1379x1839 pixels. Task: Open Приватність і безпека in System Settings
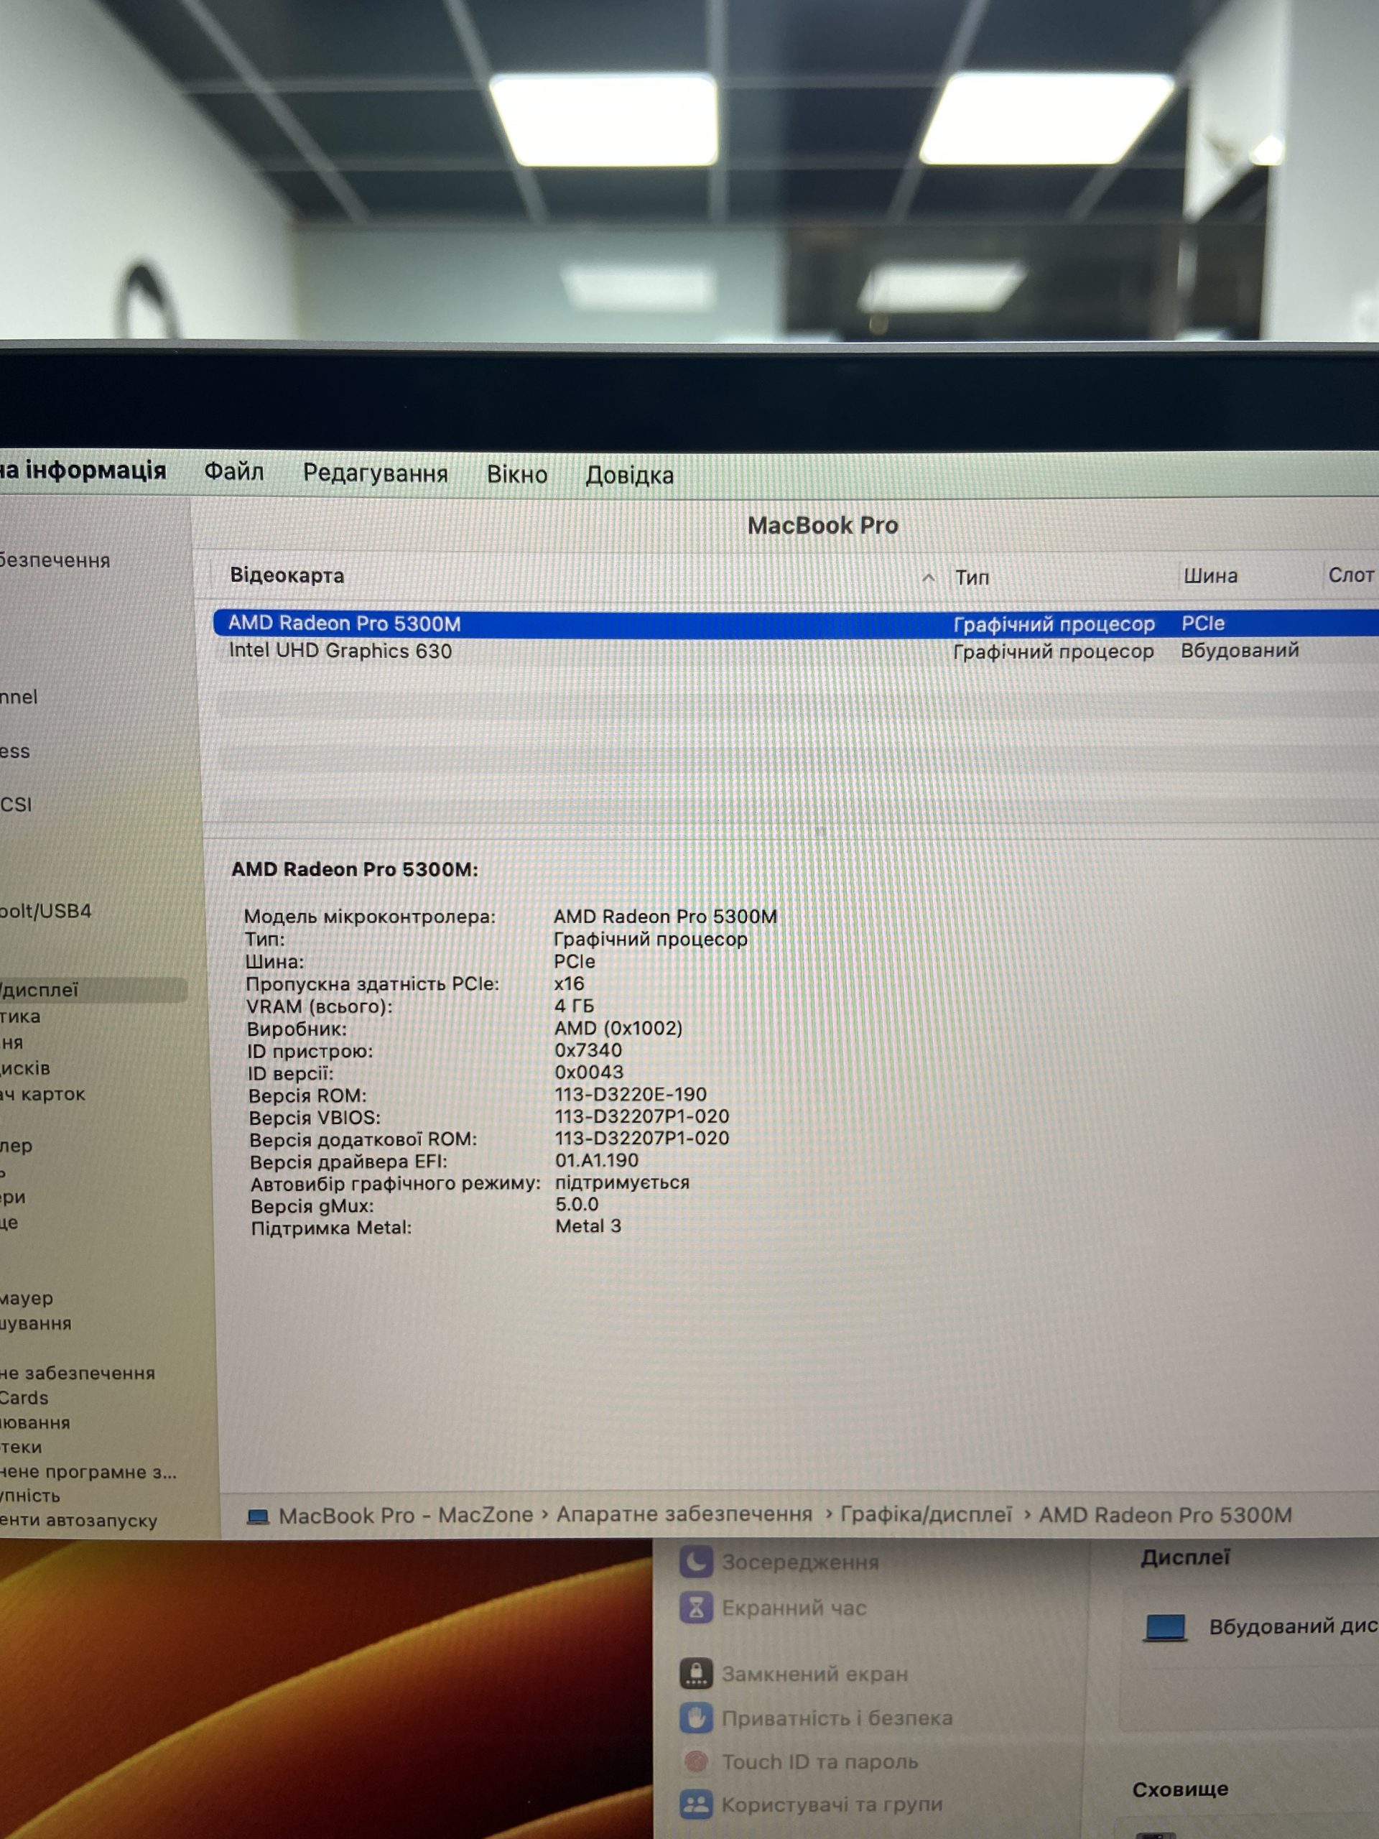[816, 1718]
